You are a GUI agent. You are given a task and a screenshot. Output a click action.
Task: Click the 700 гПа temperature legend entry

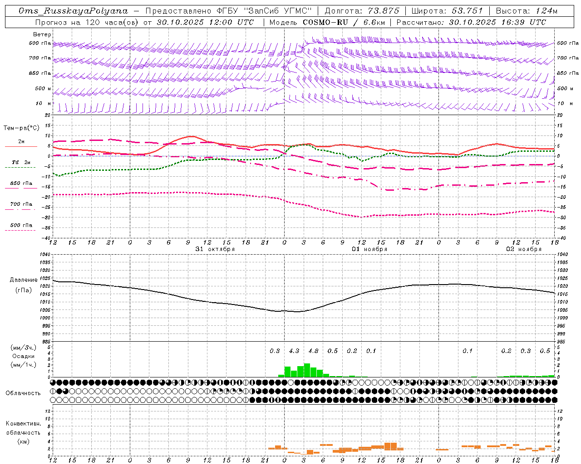click(x=21, y=206)
